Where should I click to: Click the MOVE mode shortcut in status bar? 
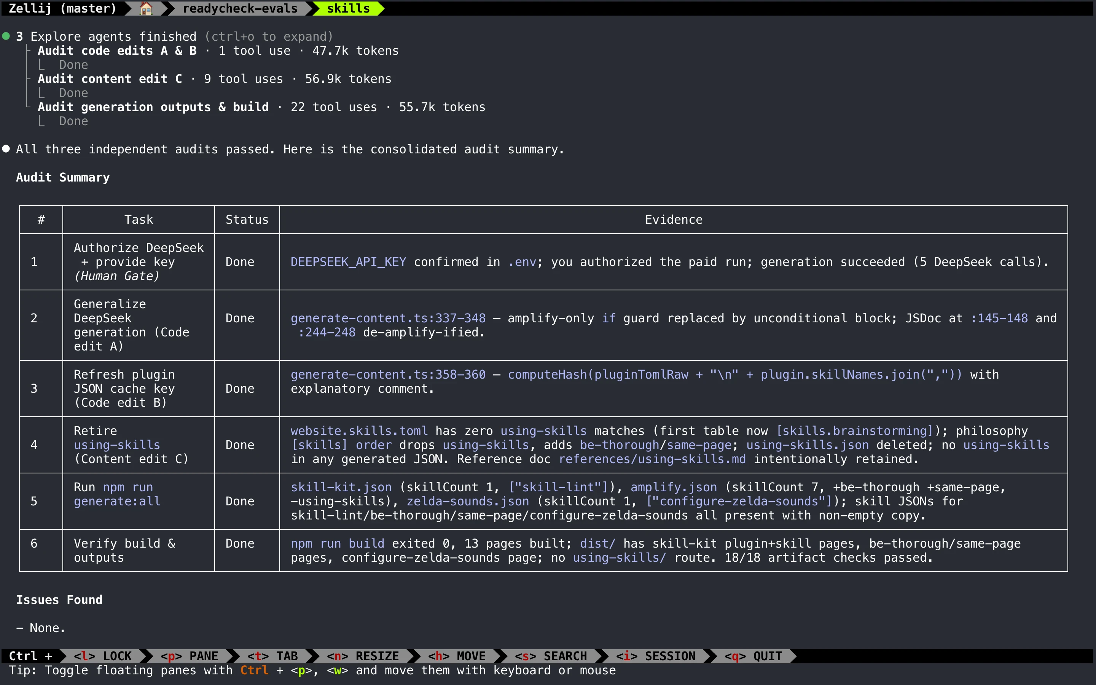[457, 656]
